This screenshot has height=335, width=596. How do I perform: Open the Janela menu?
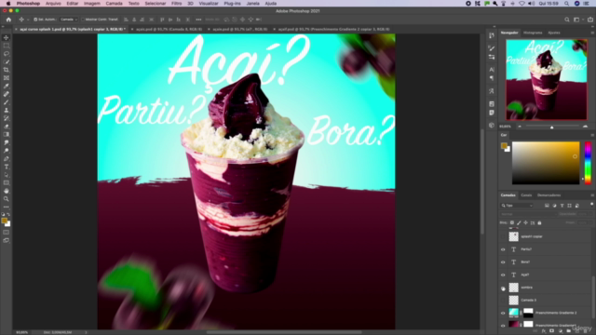pos(252,4)
